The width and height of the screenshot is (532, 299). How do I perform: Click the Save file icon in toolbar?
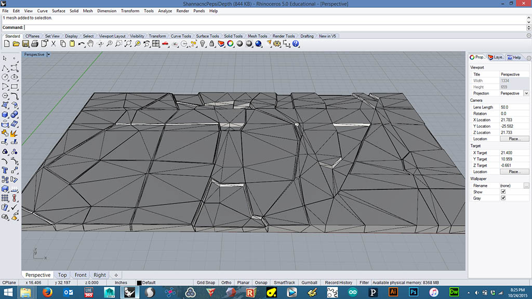pos(25,44)
